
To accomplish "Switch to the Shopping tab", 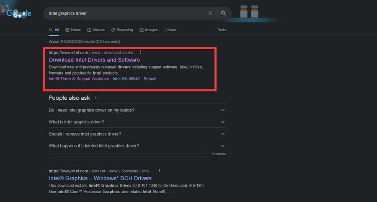I will click(122, 30).
